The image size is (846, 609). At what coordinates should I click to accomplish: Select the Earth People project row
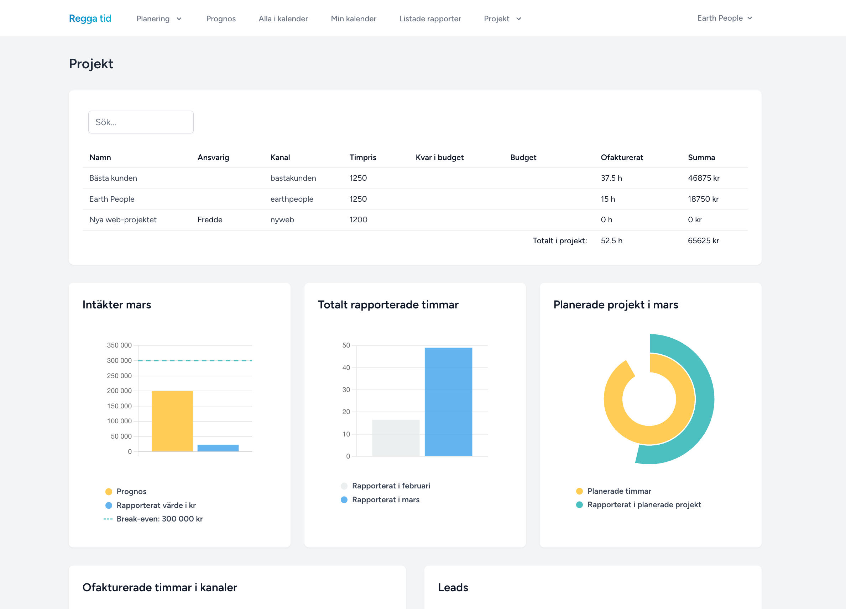112,199
